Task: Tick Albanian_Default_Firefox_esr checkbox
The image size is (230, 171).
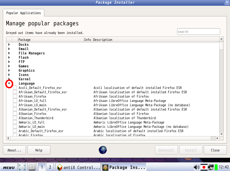Action: click(x=15, y=109)
